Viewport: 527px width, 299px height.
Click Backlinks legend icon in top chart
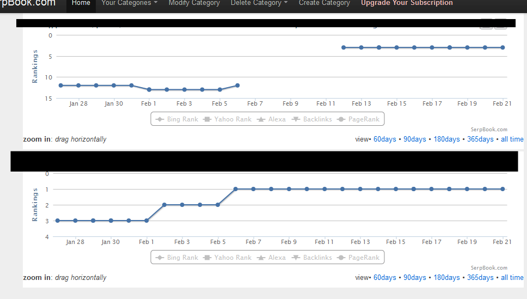296,119
